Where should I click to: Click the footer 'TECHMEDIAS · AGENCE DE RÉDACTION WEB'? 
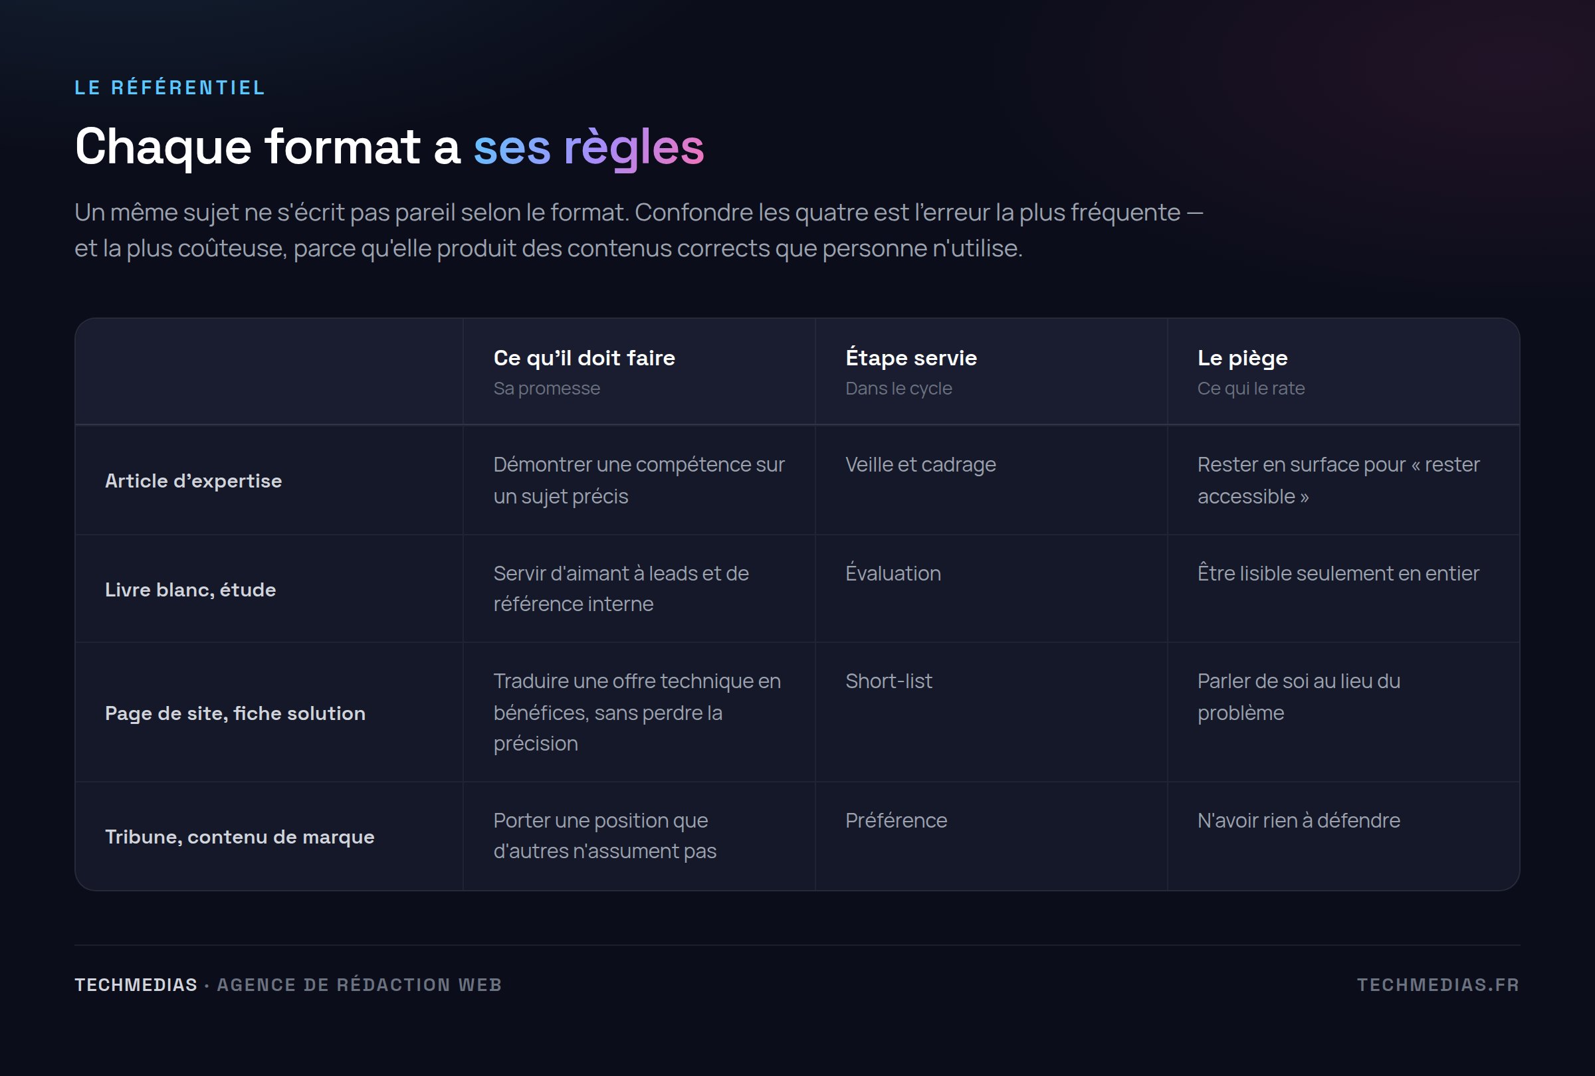tap(288, 985)
